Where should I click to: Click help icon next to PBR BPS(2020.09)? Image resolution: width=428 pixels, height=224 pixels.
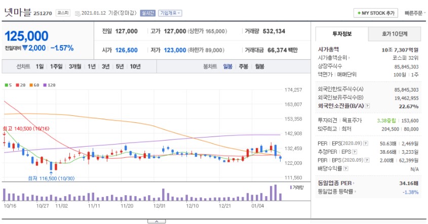367,160
